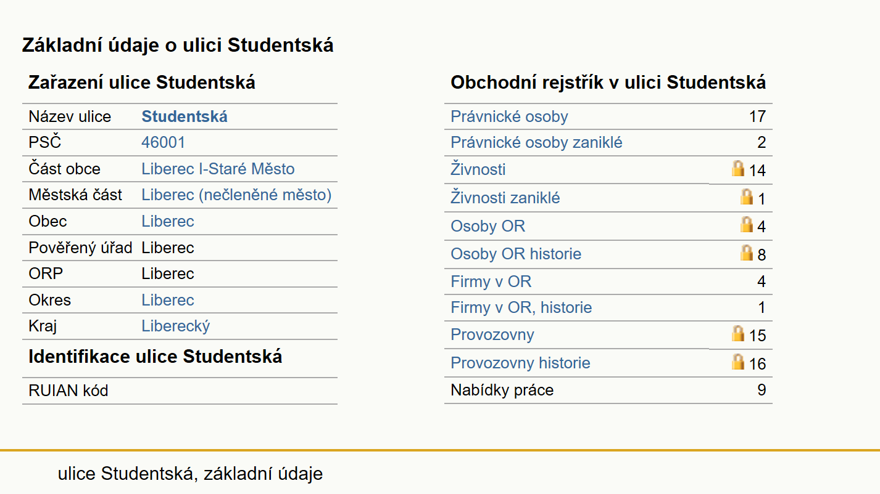The height and width of the screenshot is (494, 880).
Task: Select Liberec (nečleněné město) link
Action: tap(236, 195)
